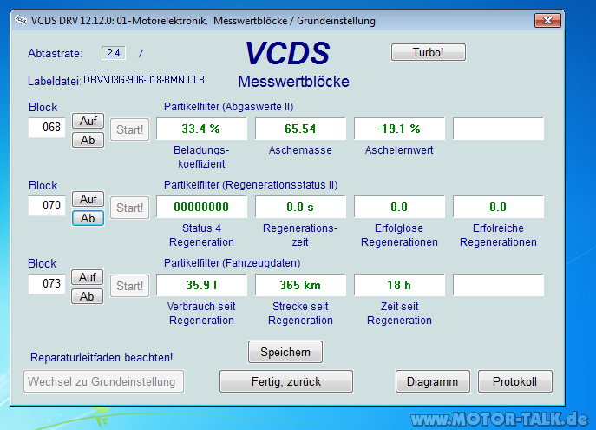Go back using Fertig, zurück
Screen dimensions: 596x430
pyautogui.click(x=285, y=381)
